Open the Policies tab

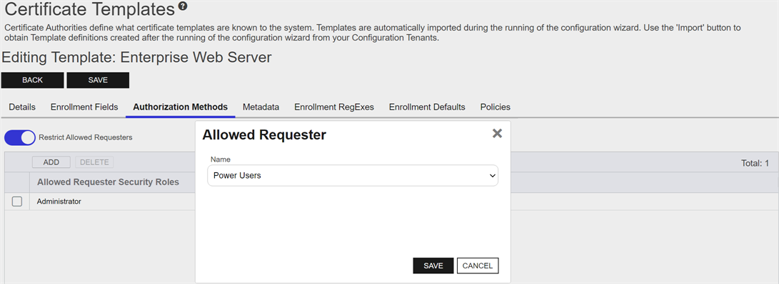pyautogui.click(x=496, y=107)
